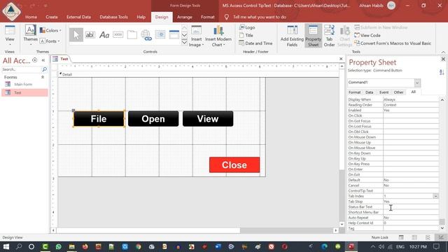Open the Create ribbon tab
Screen dimensions: 448x252
click(x=52, y=17)
